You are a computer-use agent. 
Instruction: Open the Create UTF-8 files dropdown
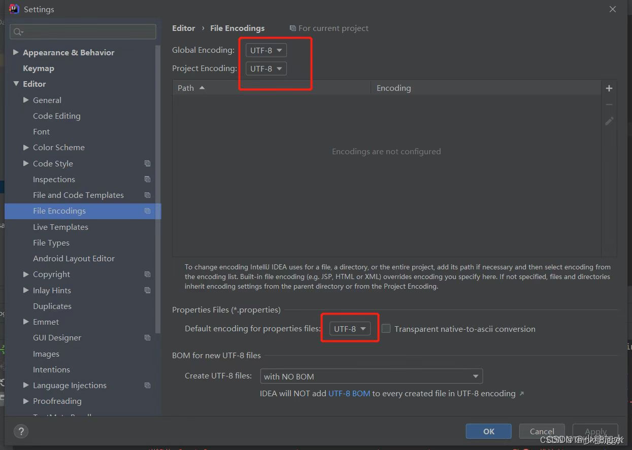(371, 376)
